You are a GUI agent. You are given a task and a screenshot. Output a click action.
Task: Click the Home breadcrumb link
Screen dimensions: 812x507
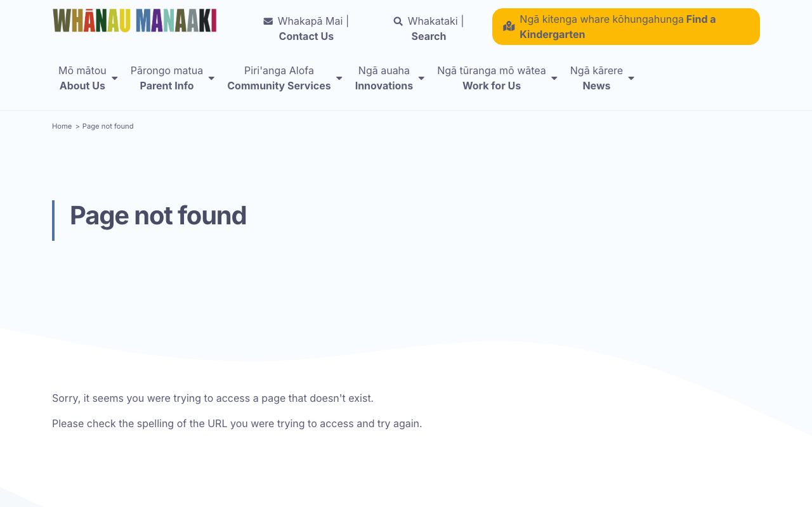62,126
